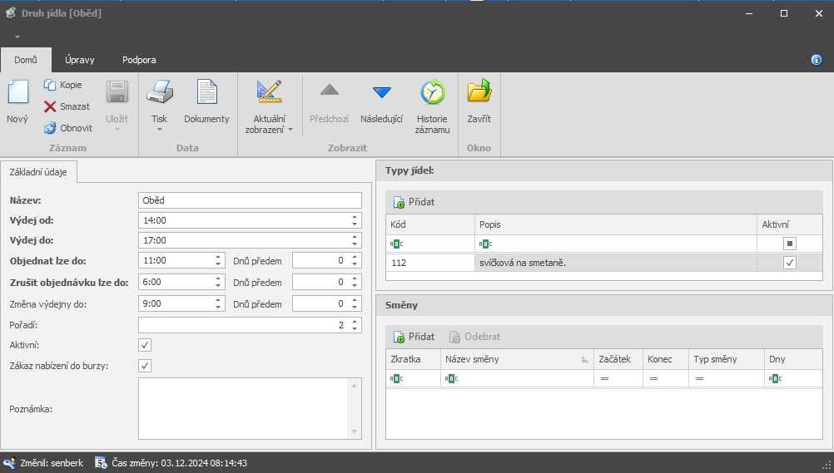Click the application icon in title bar
This screenshot has width=834, height=473.
[10, 13]
